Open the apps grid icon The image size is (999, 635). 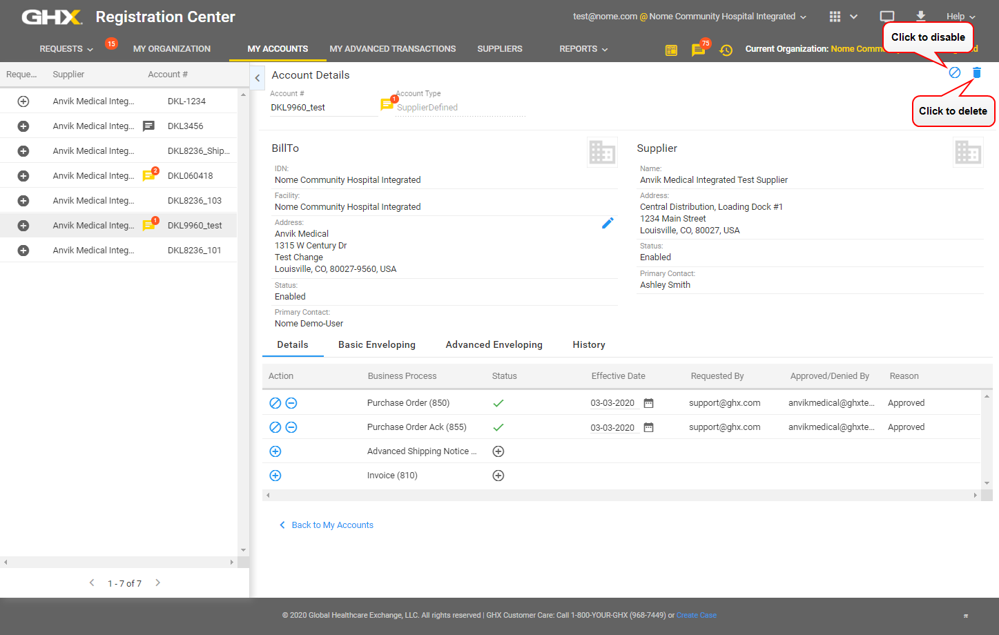pyautogui.click(x=835, y=17)
